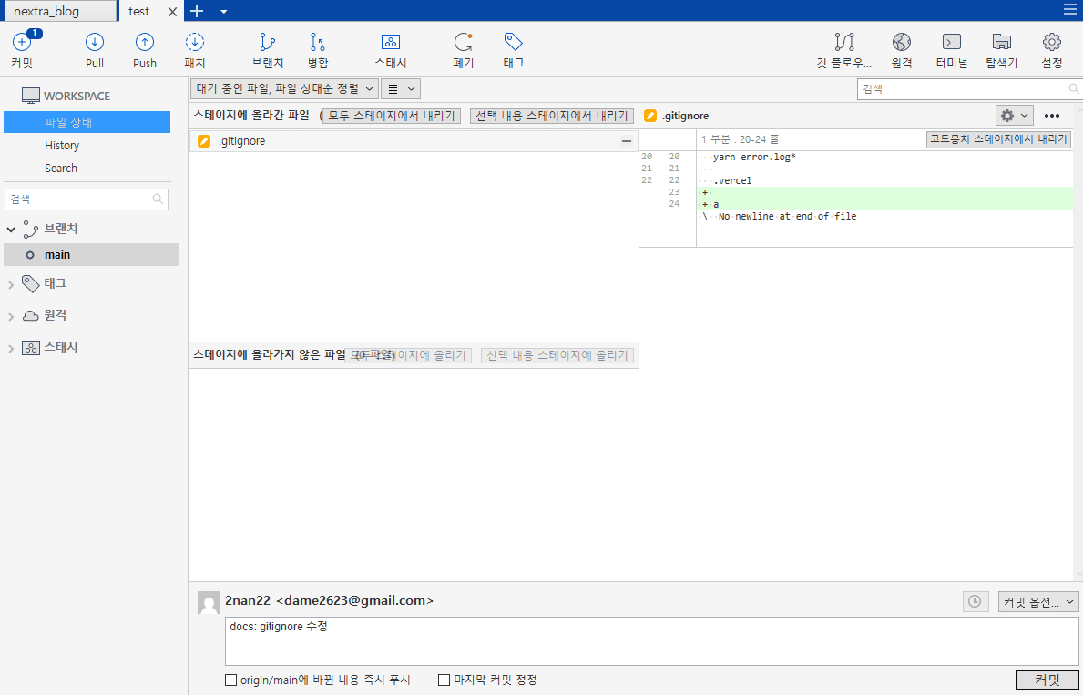The height and width of the screenshot is (695, 1083).
Task: Select the .gitignore staged file row
Action: pos(413,141)
